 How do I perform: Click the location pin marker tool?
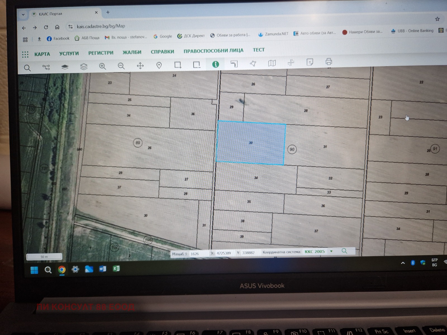click(159, 65)
